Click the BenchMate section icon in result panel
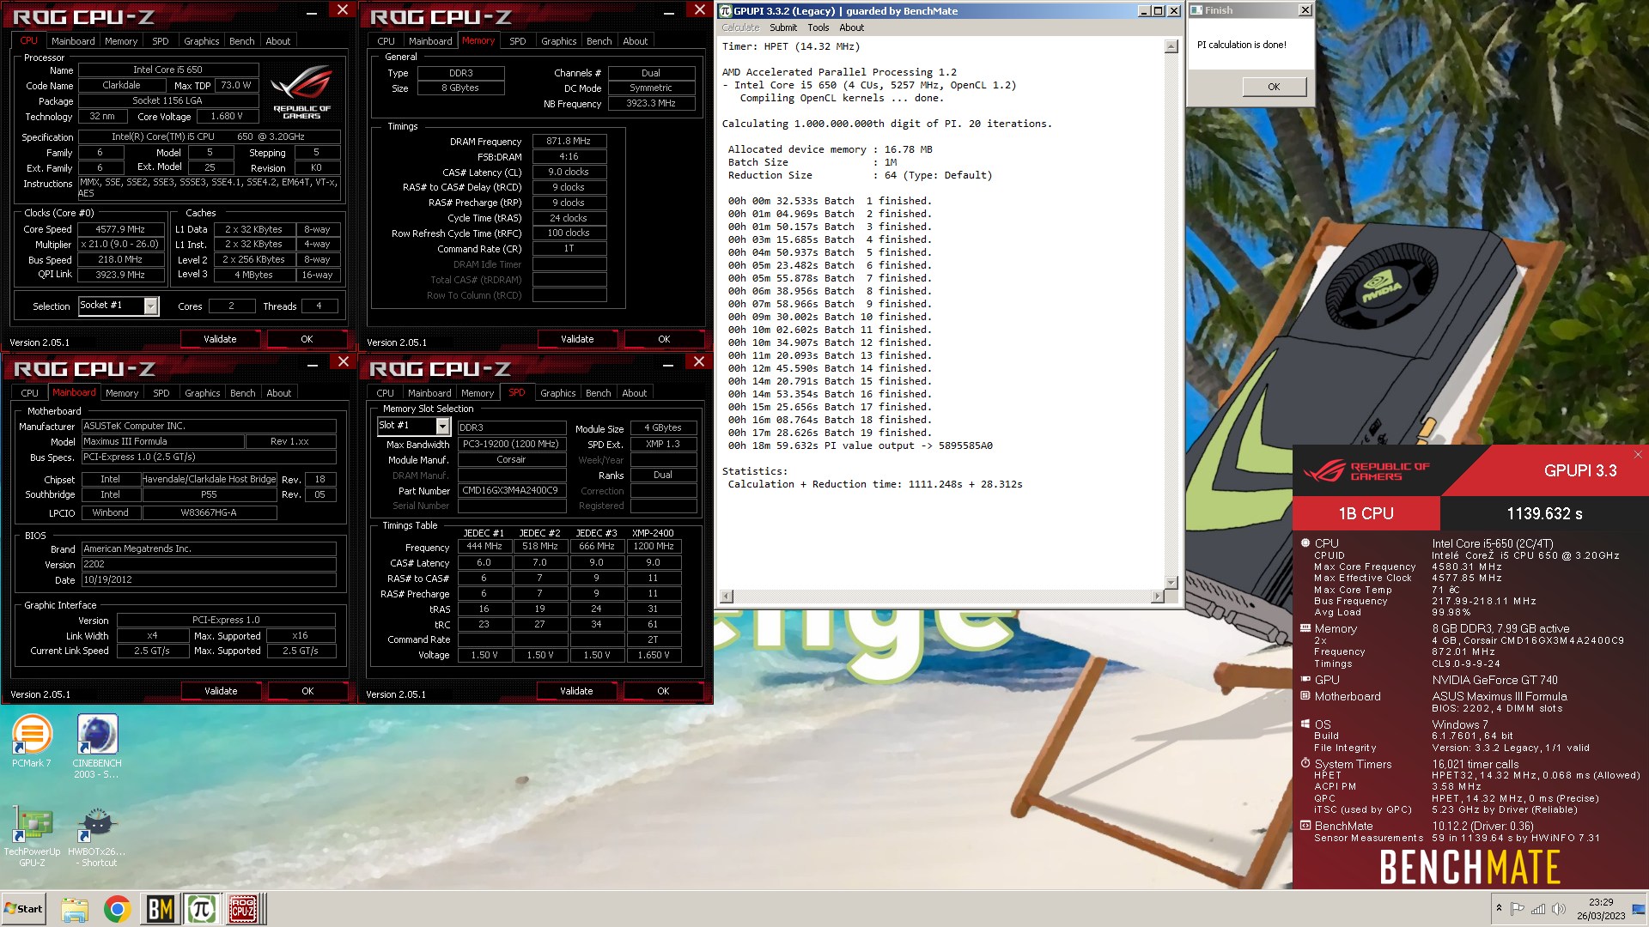 1305,826
